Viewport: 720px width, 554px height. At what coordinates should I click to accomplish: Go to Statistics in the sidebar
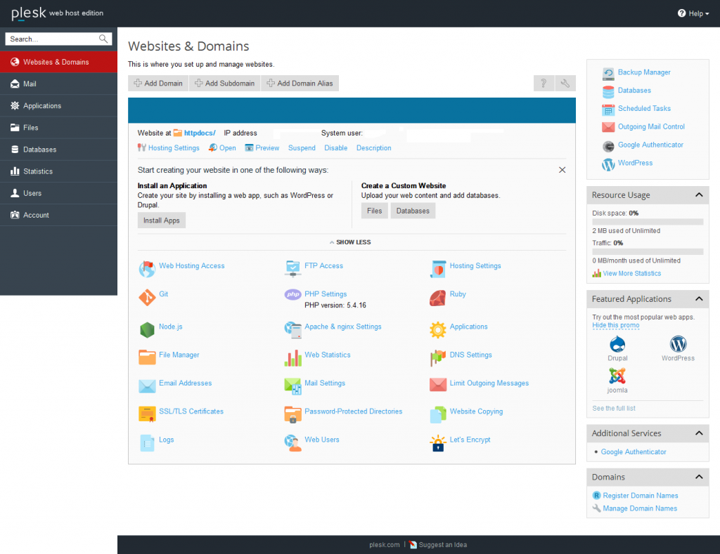tap(37, 171)
